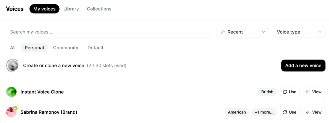The height and width of the screenshot is (123, 329).
Task: Expand the +1 more... tags on Sabrina Ramonov
Action: [x=264, y=112]
